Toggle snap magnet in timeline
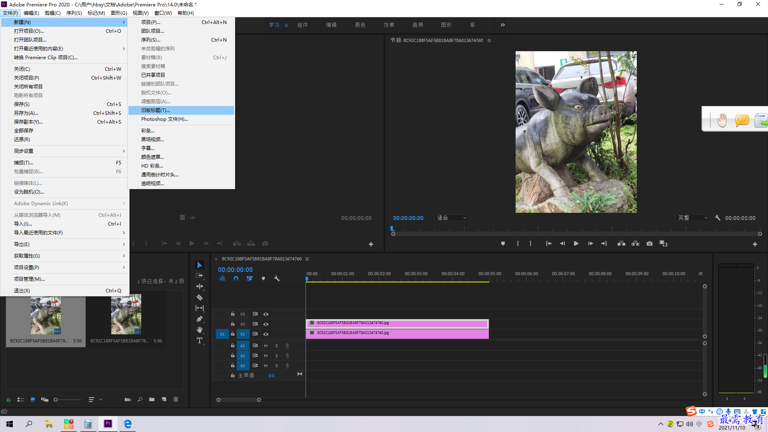The width and height of the screenshot is (768, 432). point(236,278)
